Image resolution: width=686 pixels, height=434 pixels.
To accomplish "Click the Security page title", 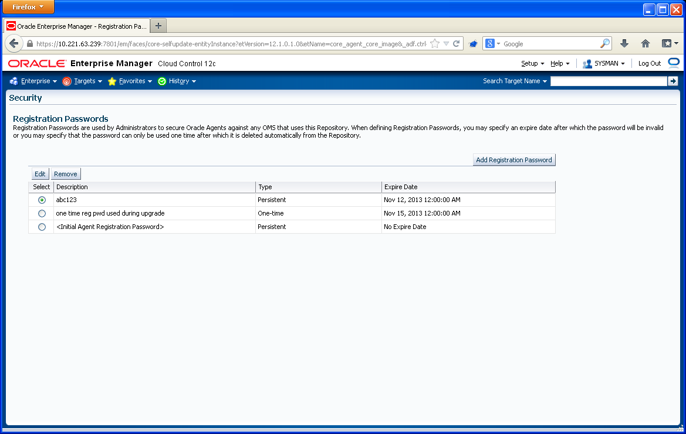I will point(25,98).
